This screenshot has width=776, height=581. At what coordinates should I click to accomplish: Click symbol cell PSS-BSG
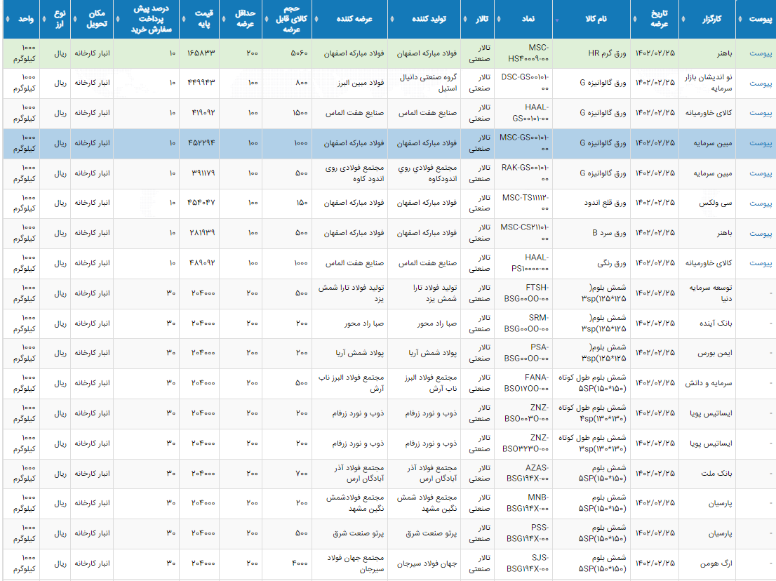523,533
